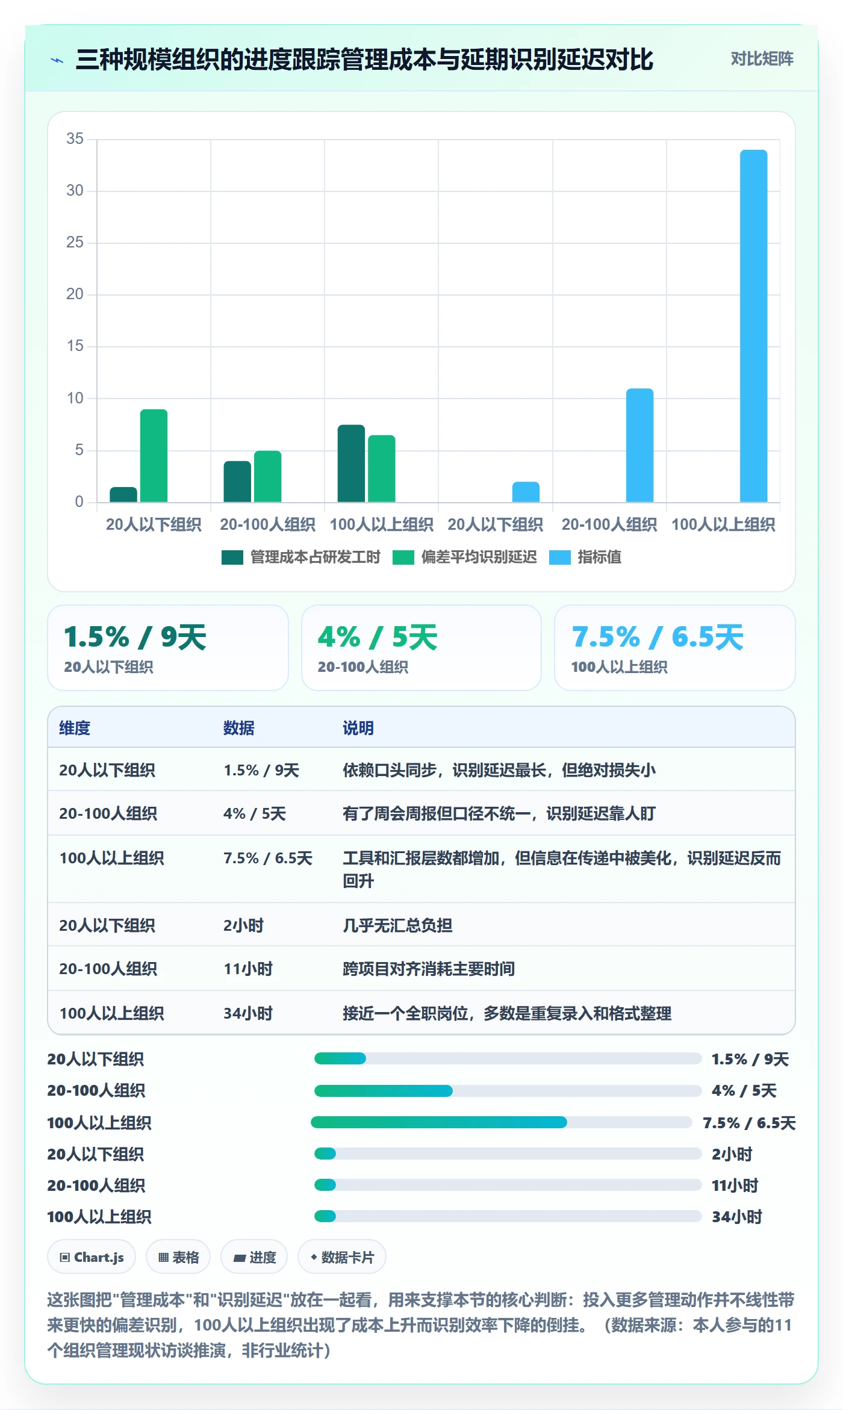The width and height of the screenshot is (843, 1410).
Task: Select the 进度 chip
Action: [254, 1257]
